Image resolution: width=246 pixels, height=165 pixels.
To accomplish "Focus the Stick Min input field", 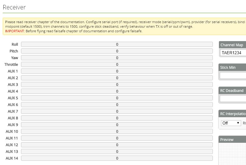I will (x=233, y=75).
